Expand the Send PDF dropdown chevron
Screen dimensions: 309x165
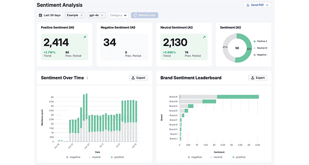click(267, 5)
